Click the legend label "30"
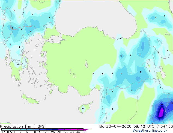This screenshot has width=173, height=133. [x=59, y=132]
